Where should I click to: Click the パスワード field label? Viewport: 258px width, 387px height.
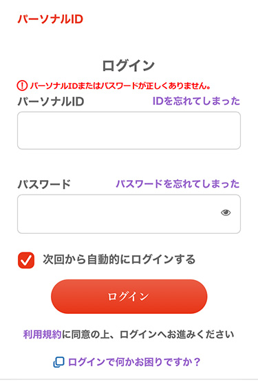pyautogui.click(x=44, y=184)
